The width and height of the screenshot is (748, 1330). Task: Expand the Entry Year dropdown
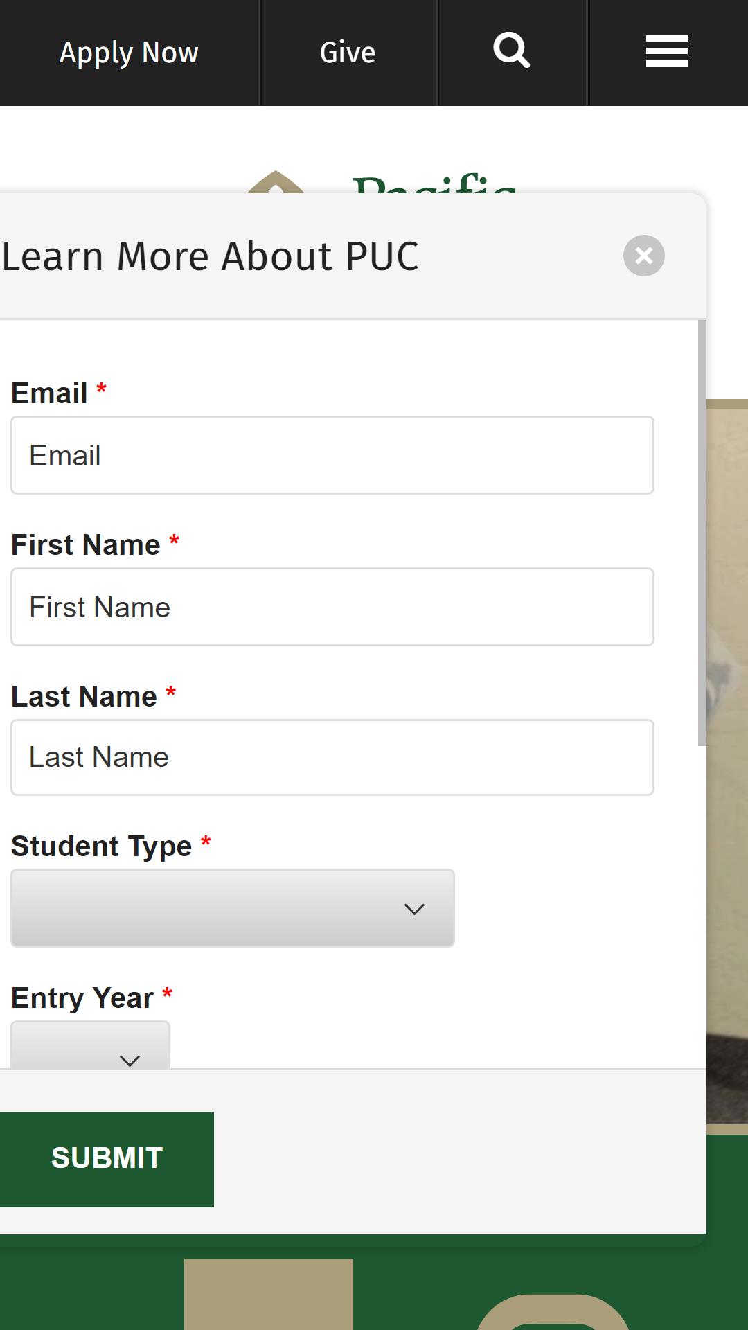(90, 1045)
